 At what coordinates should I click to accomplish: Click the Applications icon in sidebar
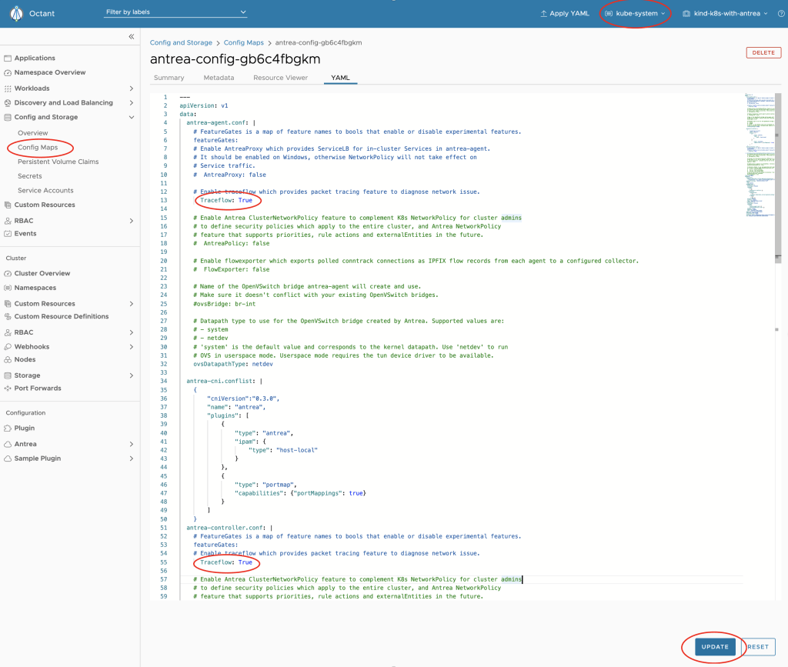pos(8,58)
